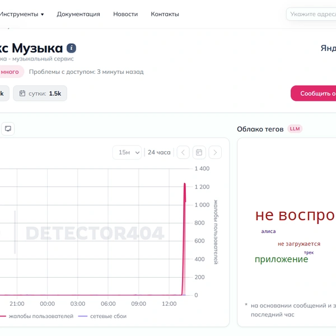The width and height of the screenshot is (336, 336).
Task: Click the '1 400' y-axis value
Action: coord(202,169)
